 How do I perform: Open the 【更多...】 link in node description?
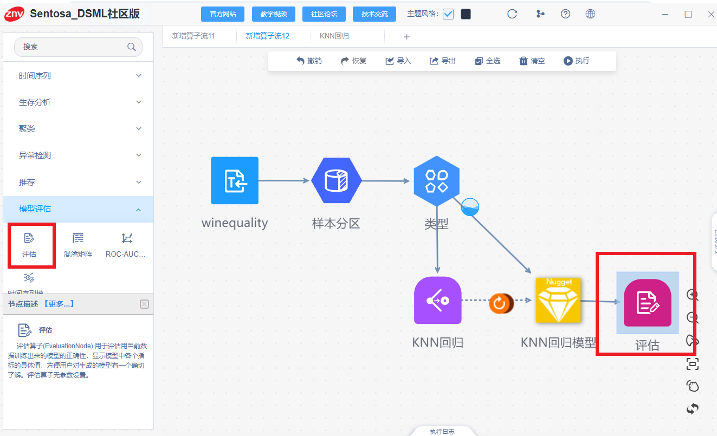click(x=58, y=304)
